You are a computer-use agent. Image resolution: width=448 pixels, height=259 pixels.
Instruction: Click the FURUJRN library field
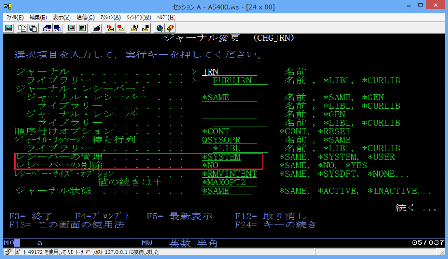(x=240, y=81)
